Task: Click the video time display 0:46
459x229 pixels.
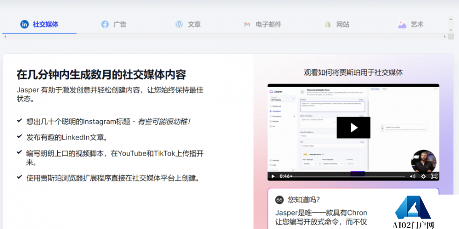Action: tap(285, 176)
